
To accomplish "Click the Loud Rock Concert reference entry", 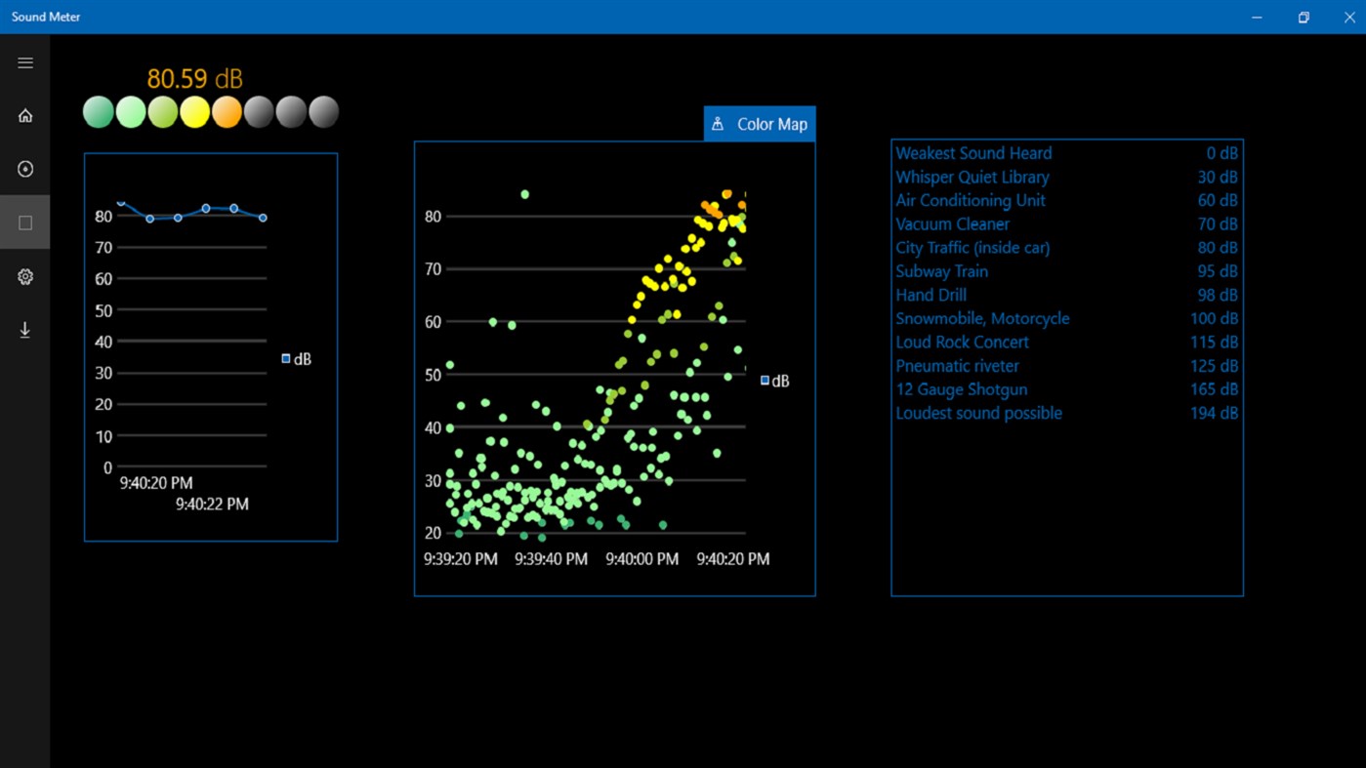I will click(962, 342).
